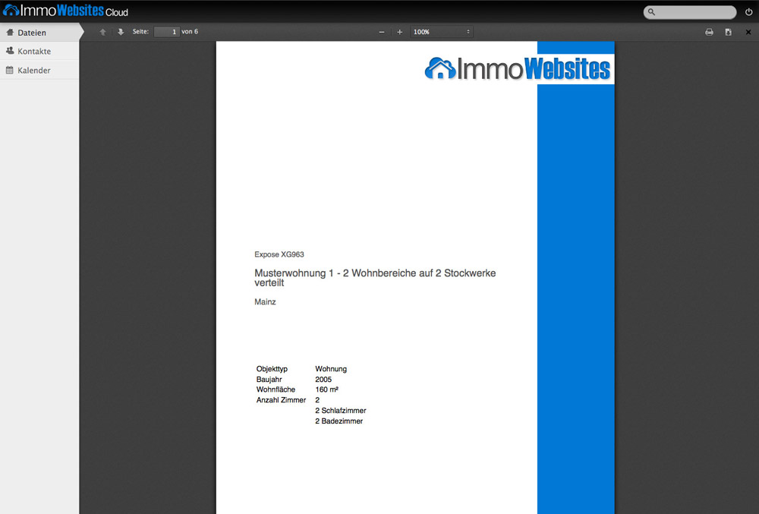
Task: Open the zoom level dropdown showing 100%
Action: click(x=442, y=32)
